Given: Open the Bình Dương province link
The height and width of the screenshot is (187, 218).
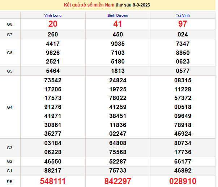Looking at the screenshot, I should click(118, 16).
